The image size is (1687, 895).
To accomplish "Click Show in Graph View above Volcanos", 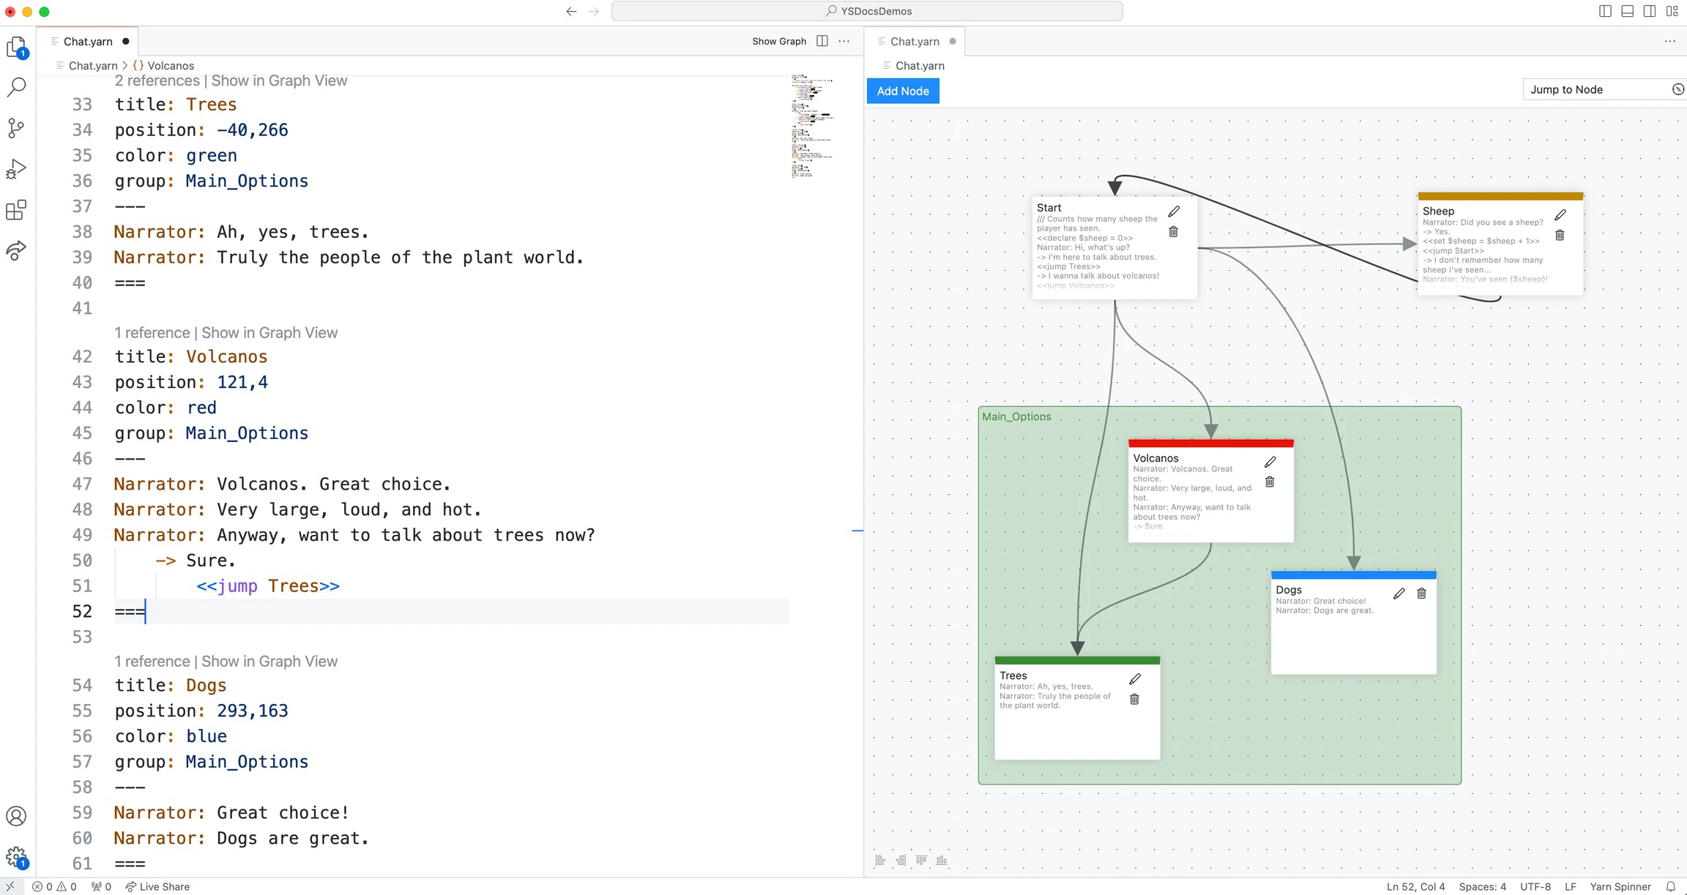I will [x=269, y=332].
